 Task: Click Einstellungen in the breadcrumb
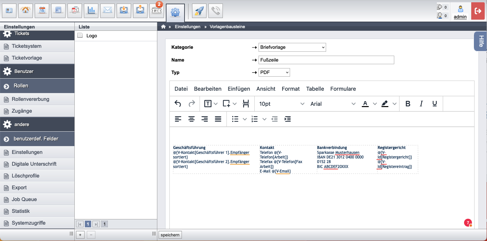click(187, 27)
